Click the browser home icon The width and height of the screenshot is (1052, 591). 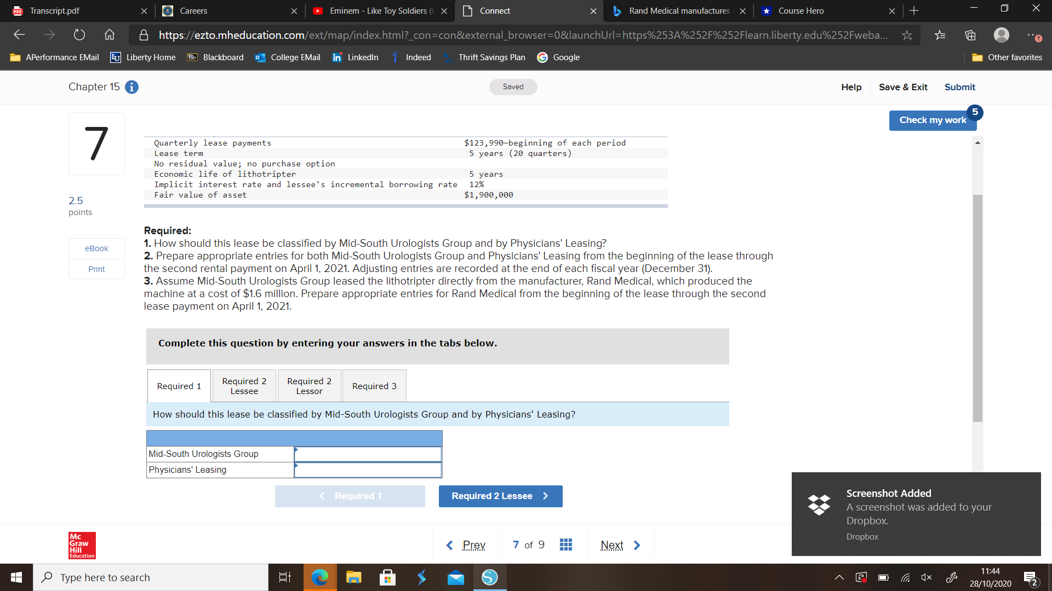pos(110,35)
